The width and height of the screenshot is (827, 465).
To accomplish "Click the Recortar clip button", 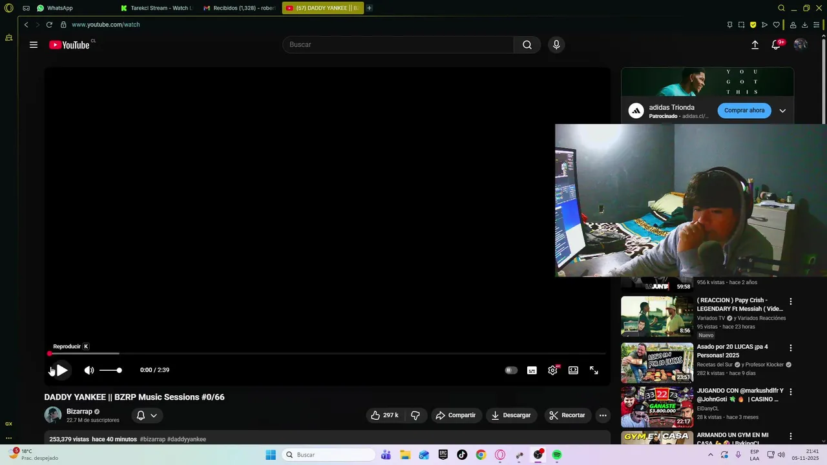I will point(567,415).
